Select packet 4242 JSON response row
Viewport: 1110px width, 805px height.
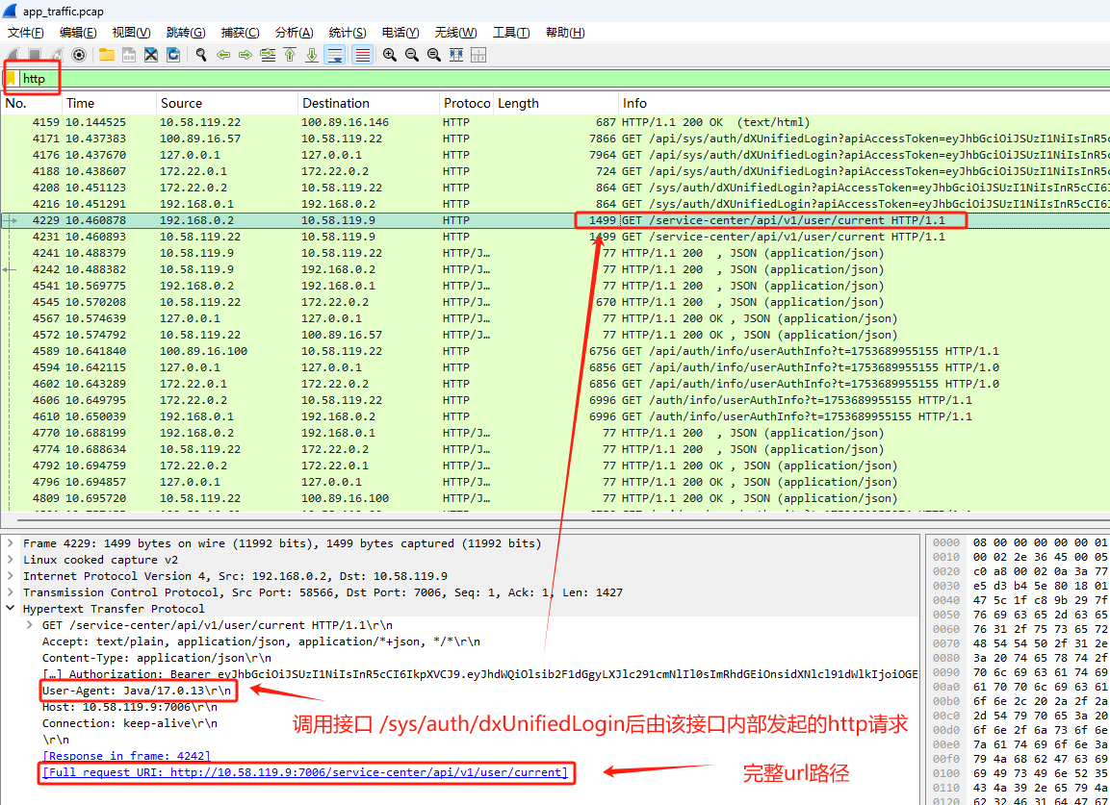coord(555,268)
